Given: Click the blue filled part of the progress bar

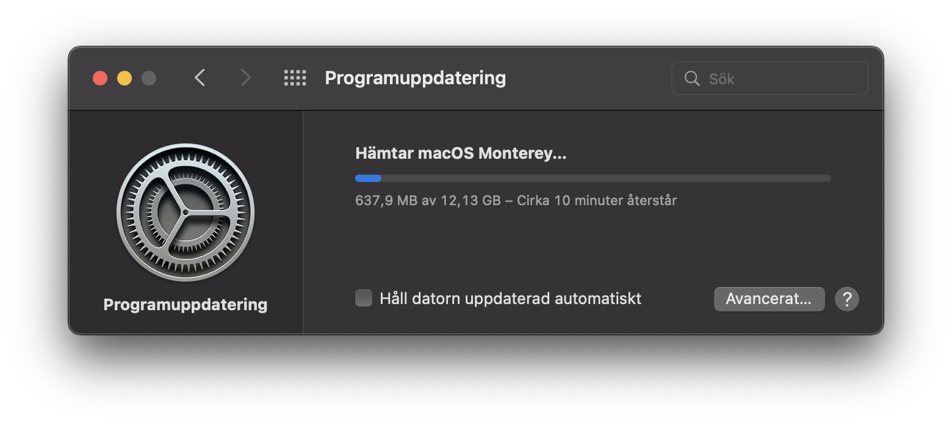Looking at the screenshot, I should tap(368, 178).
